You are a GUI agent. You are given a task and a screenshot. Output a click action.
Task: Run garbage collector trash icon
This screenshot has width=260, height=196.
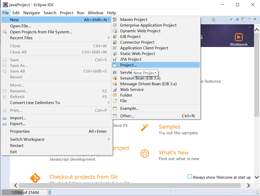pyautogui.click(x=50, y=192)
